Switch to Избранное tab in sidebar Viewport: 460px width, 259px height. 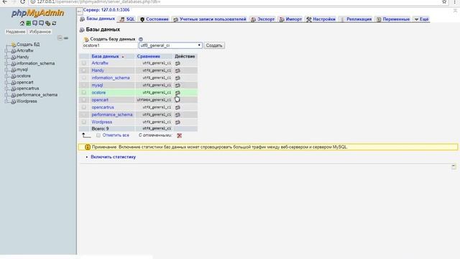tap(40, 32)
